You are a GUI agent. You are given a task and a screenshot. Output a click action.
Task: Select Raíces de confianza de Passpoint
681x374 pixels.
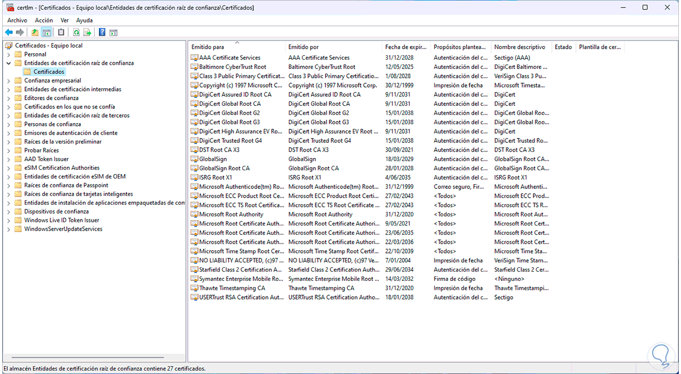66,185
